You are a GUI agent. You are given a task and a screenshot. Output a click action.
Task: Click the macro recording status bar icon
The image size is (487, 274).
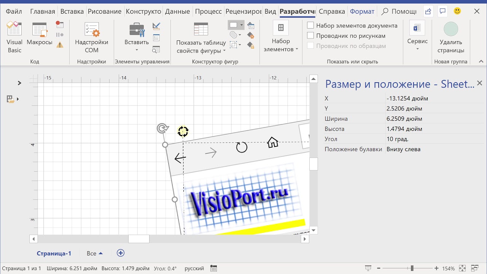pyautogui.click(x=213, y=268)
